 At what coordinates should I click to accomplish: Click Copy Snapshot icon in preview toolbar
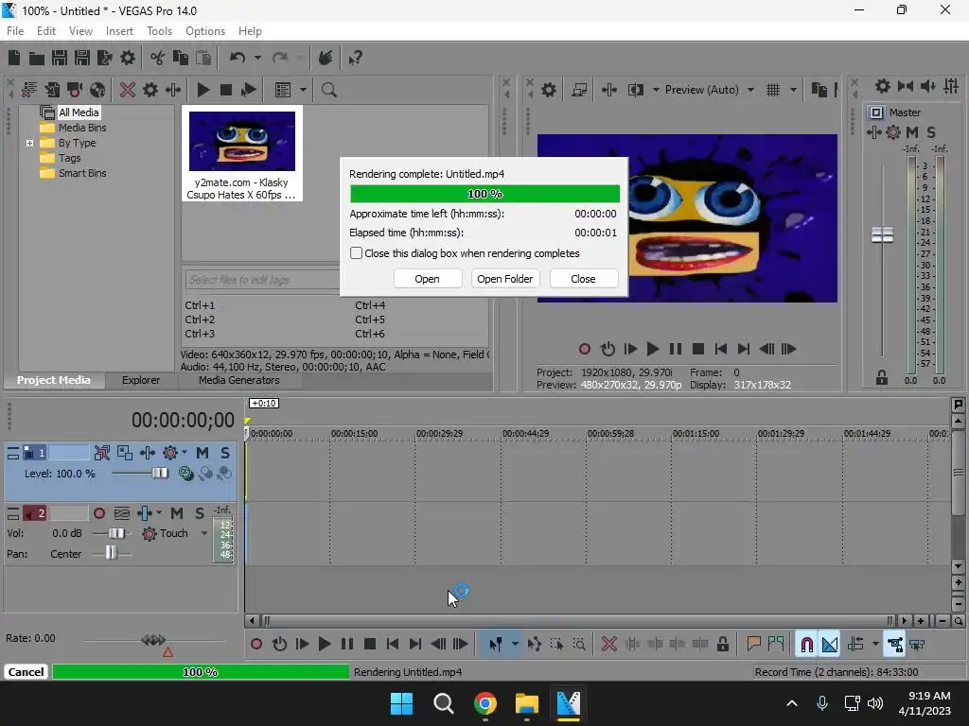pyautogui.click(x=819, y=90)
